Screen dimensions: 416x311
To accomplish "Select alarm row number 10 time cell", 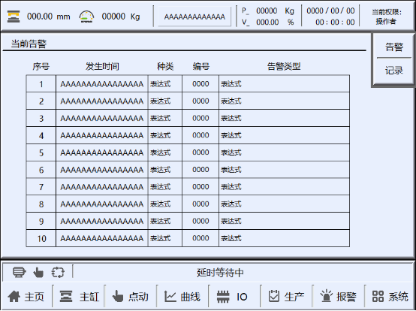I will tap(102, 238).
